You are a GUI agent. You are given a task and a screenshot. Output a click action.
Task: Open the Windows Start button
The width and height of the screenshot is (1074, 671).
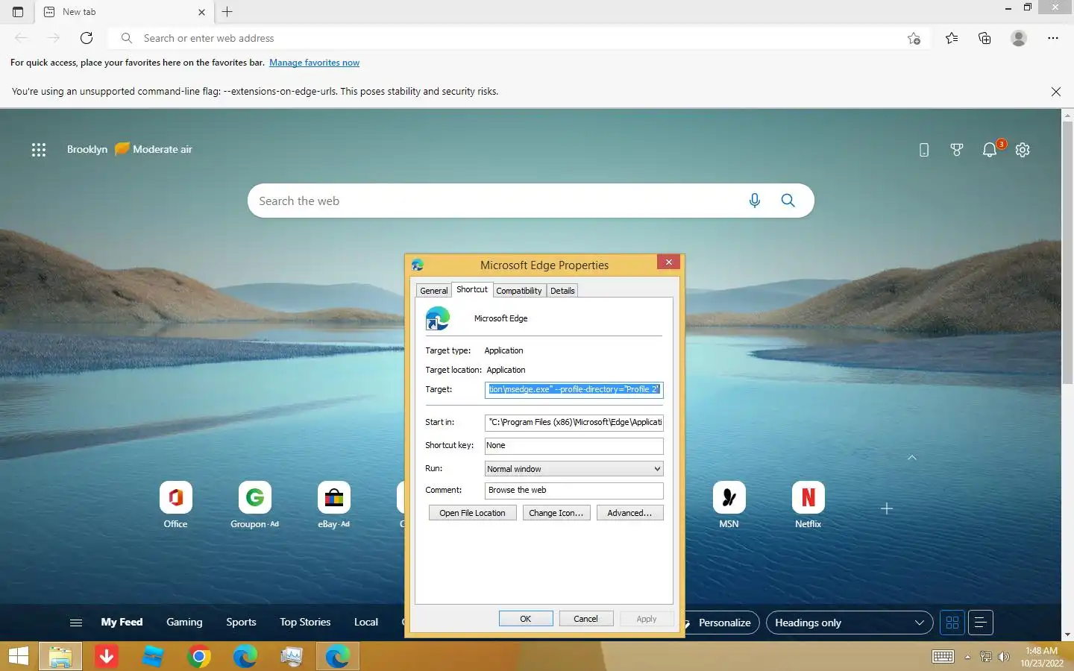pyautogui.click(x=18, y=656)
